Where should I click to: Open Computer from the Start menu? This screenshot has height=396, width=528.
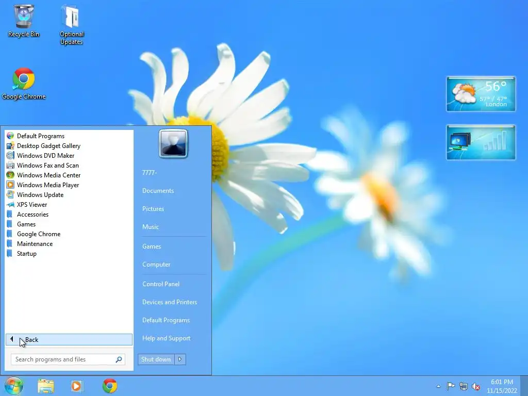[x=156, y=265]
